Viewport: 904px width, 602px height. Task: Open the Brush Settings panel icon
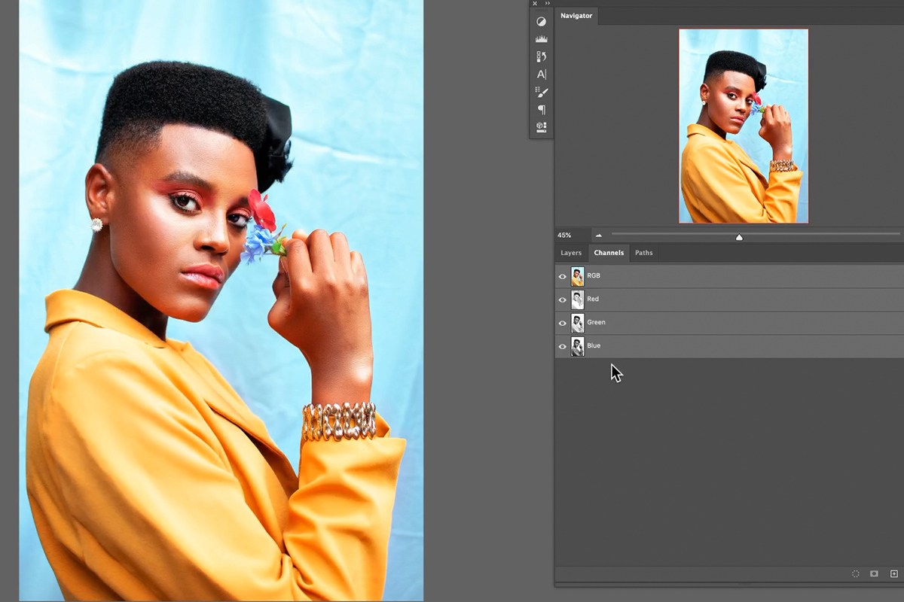pos(541,92)
